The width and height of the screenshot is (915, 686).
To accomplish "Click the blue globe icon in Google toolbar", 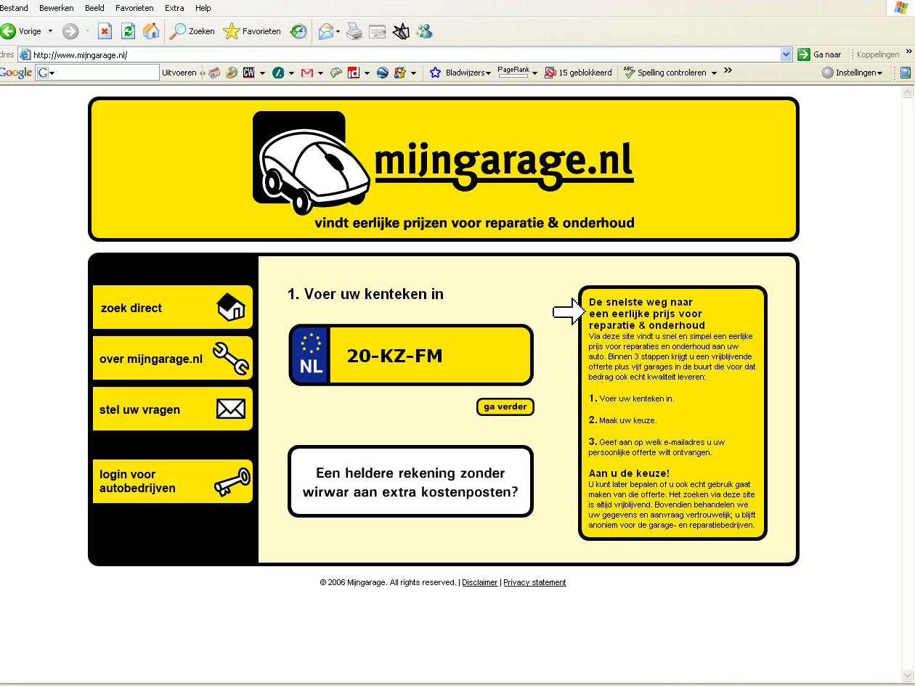I will (x=383, y=73).
